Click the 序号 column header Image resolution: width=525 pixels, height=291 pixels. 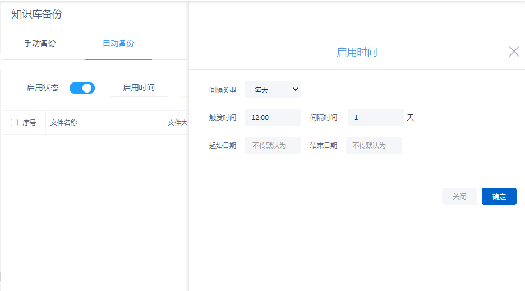click(x=29, y=123)
